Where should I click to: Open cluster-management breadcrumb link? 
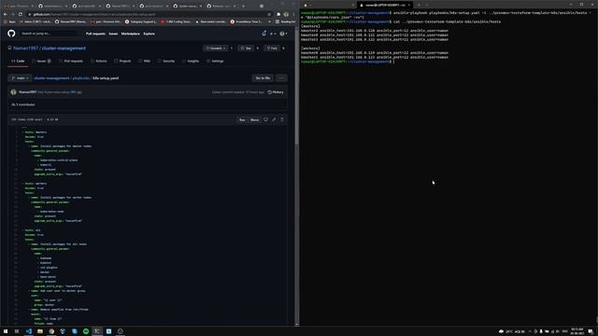pyautogui.click(x=52, y=78)
